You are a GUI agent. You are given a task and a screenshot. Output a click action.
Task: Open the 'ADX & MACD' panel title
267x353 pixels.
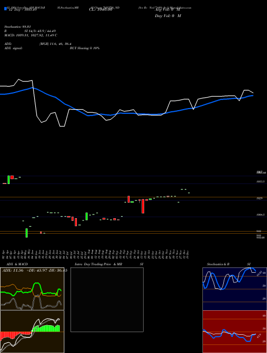tap(17, 264)
